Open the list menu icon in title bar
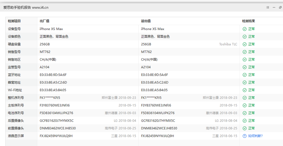283x146 pixels. [268, 8]
